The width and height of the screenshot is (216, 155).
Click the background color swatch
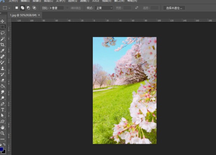[x=4, y=151]
